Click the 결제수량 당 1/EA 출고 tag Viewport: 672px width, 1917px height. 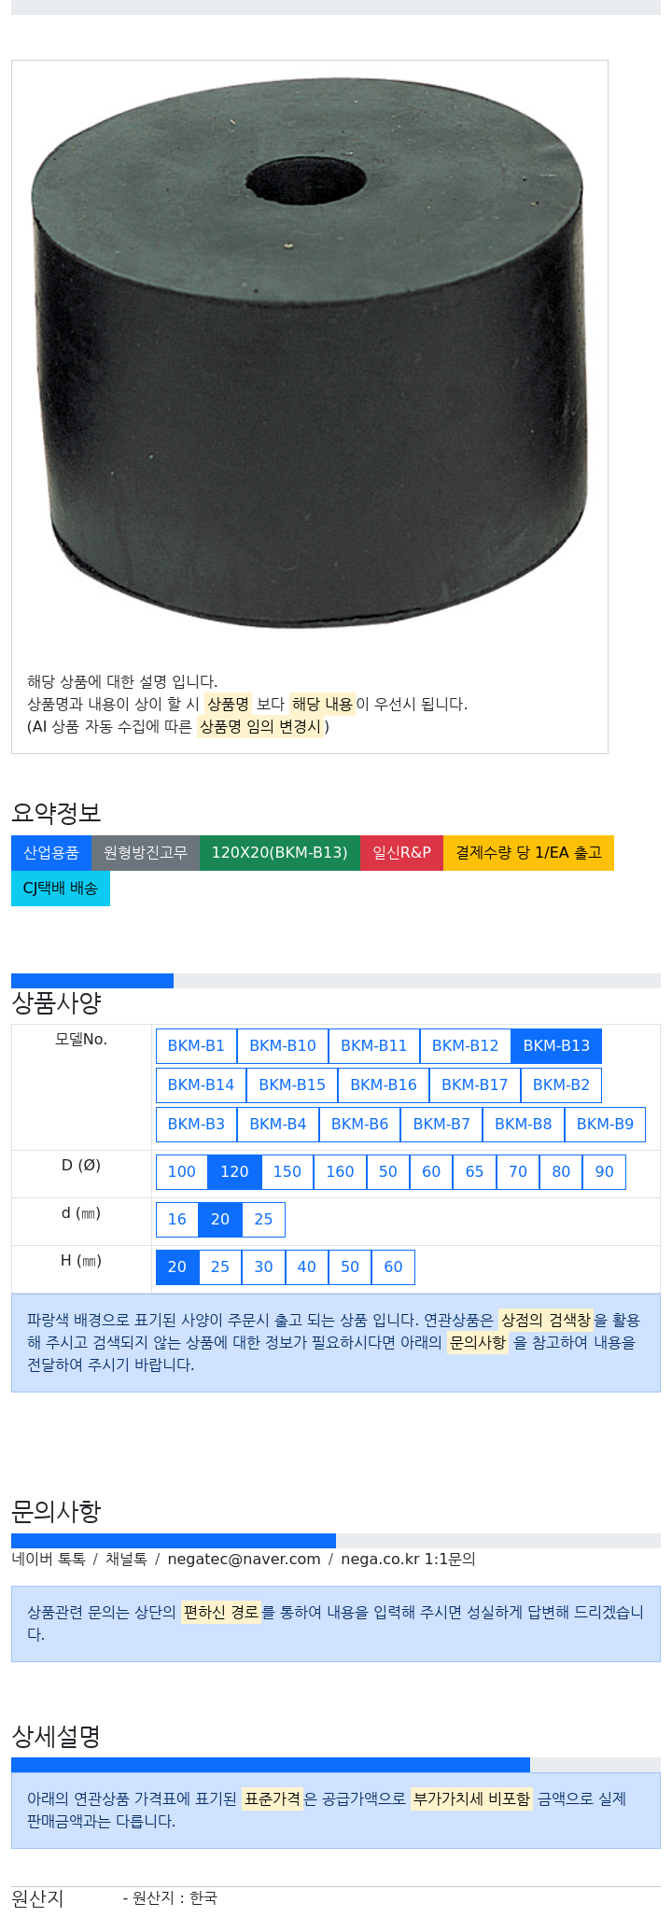(x=528, y=853)
